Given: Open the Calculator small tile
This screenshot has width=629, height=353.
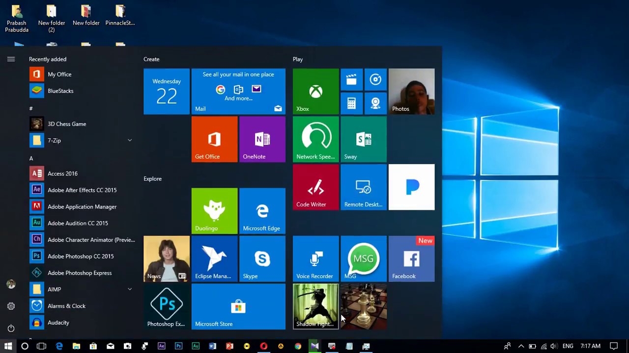Looking at the screenshot, I should click(351, 103).
